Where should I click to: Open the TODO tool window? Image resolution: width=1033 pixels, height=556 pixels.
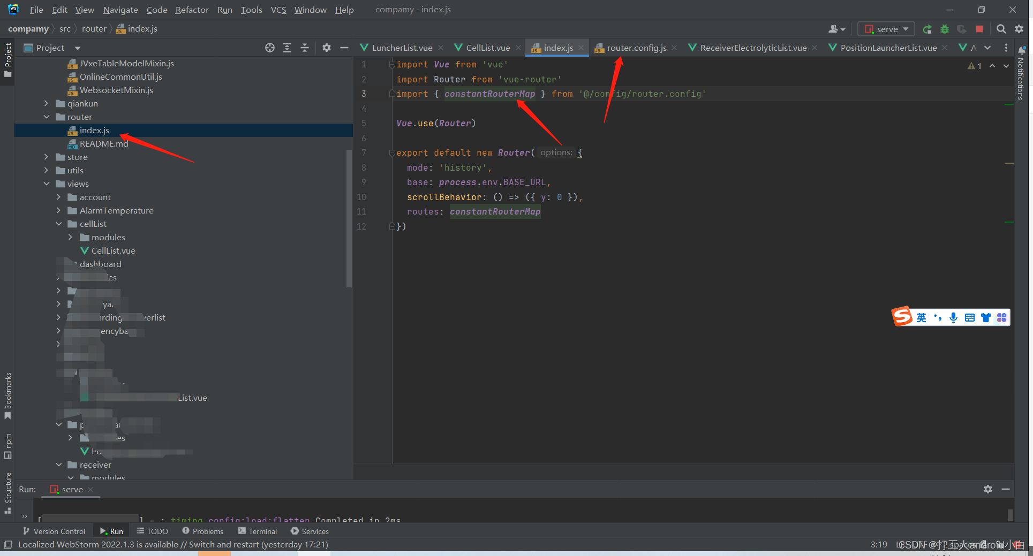153,531
